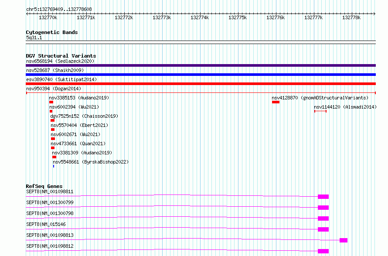Viewport: 388px width, 256px height.
Task: Click the 132778k ruler tick label
Action: (351, 18)
